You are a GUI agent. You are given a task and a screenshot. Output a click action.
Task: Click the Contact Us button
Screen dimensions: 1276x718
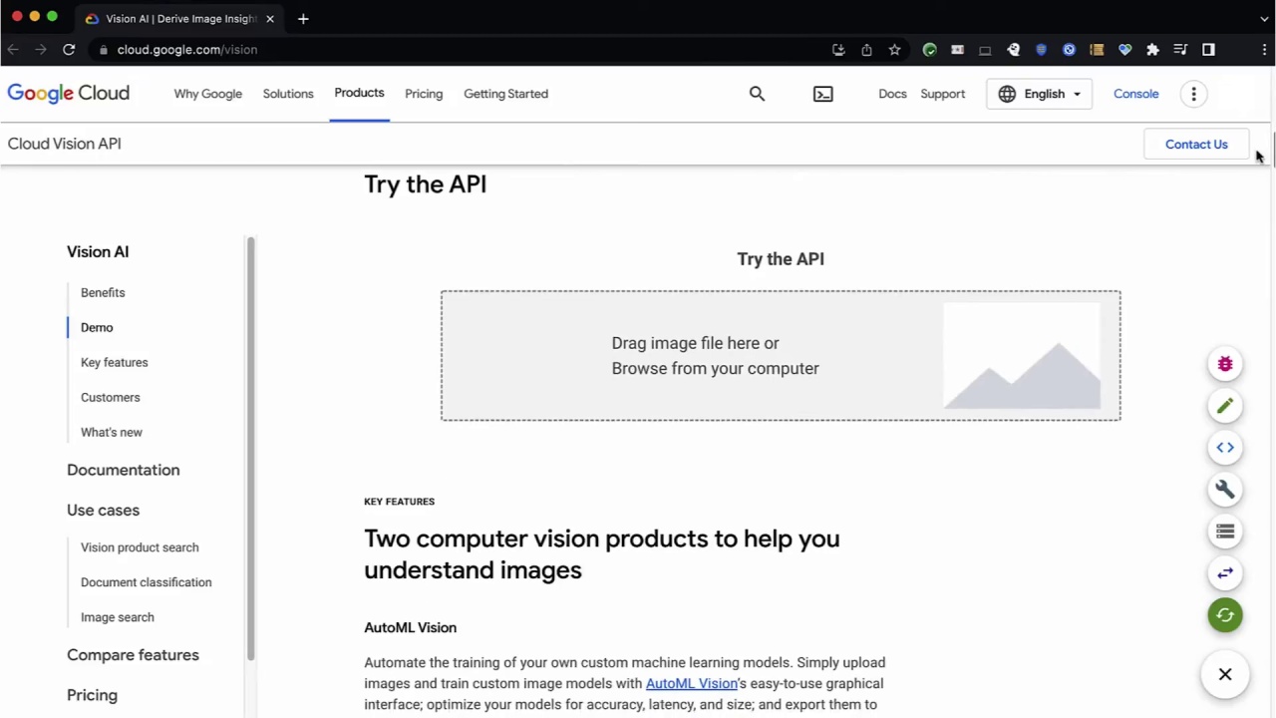tap(1196, 144)
